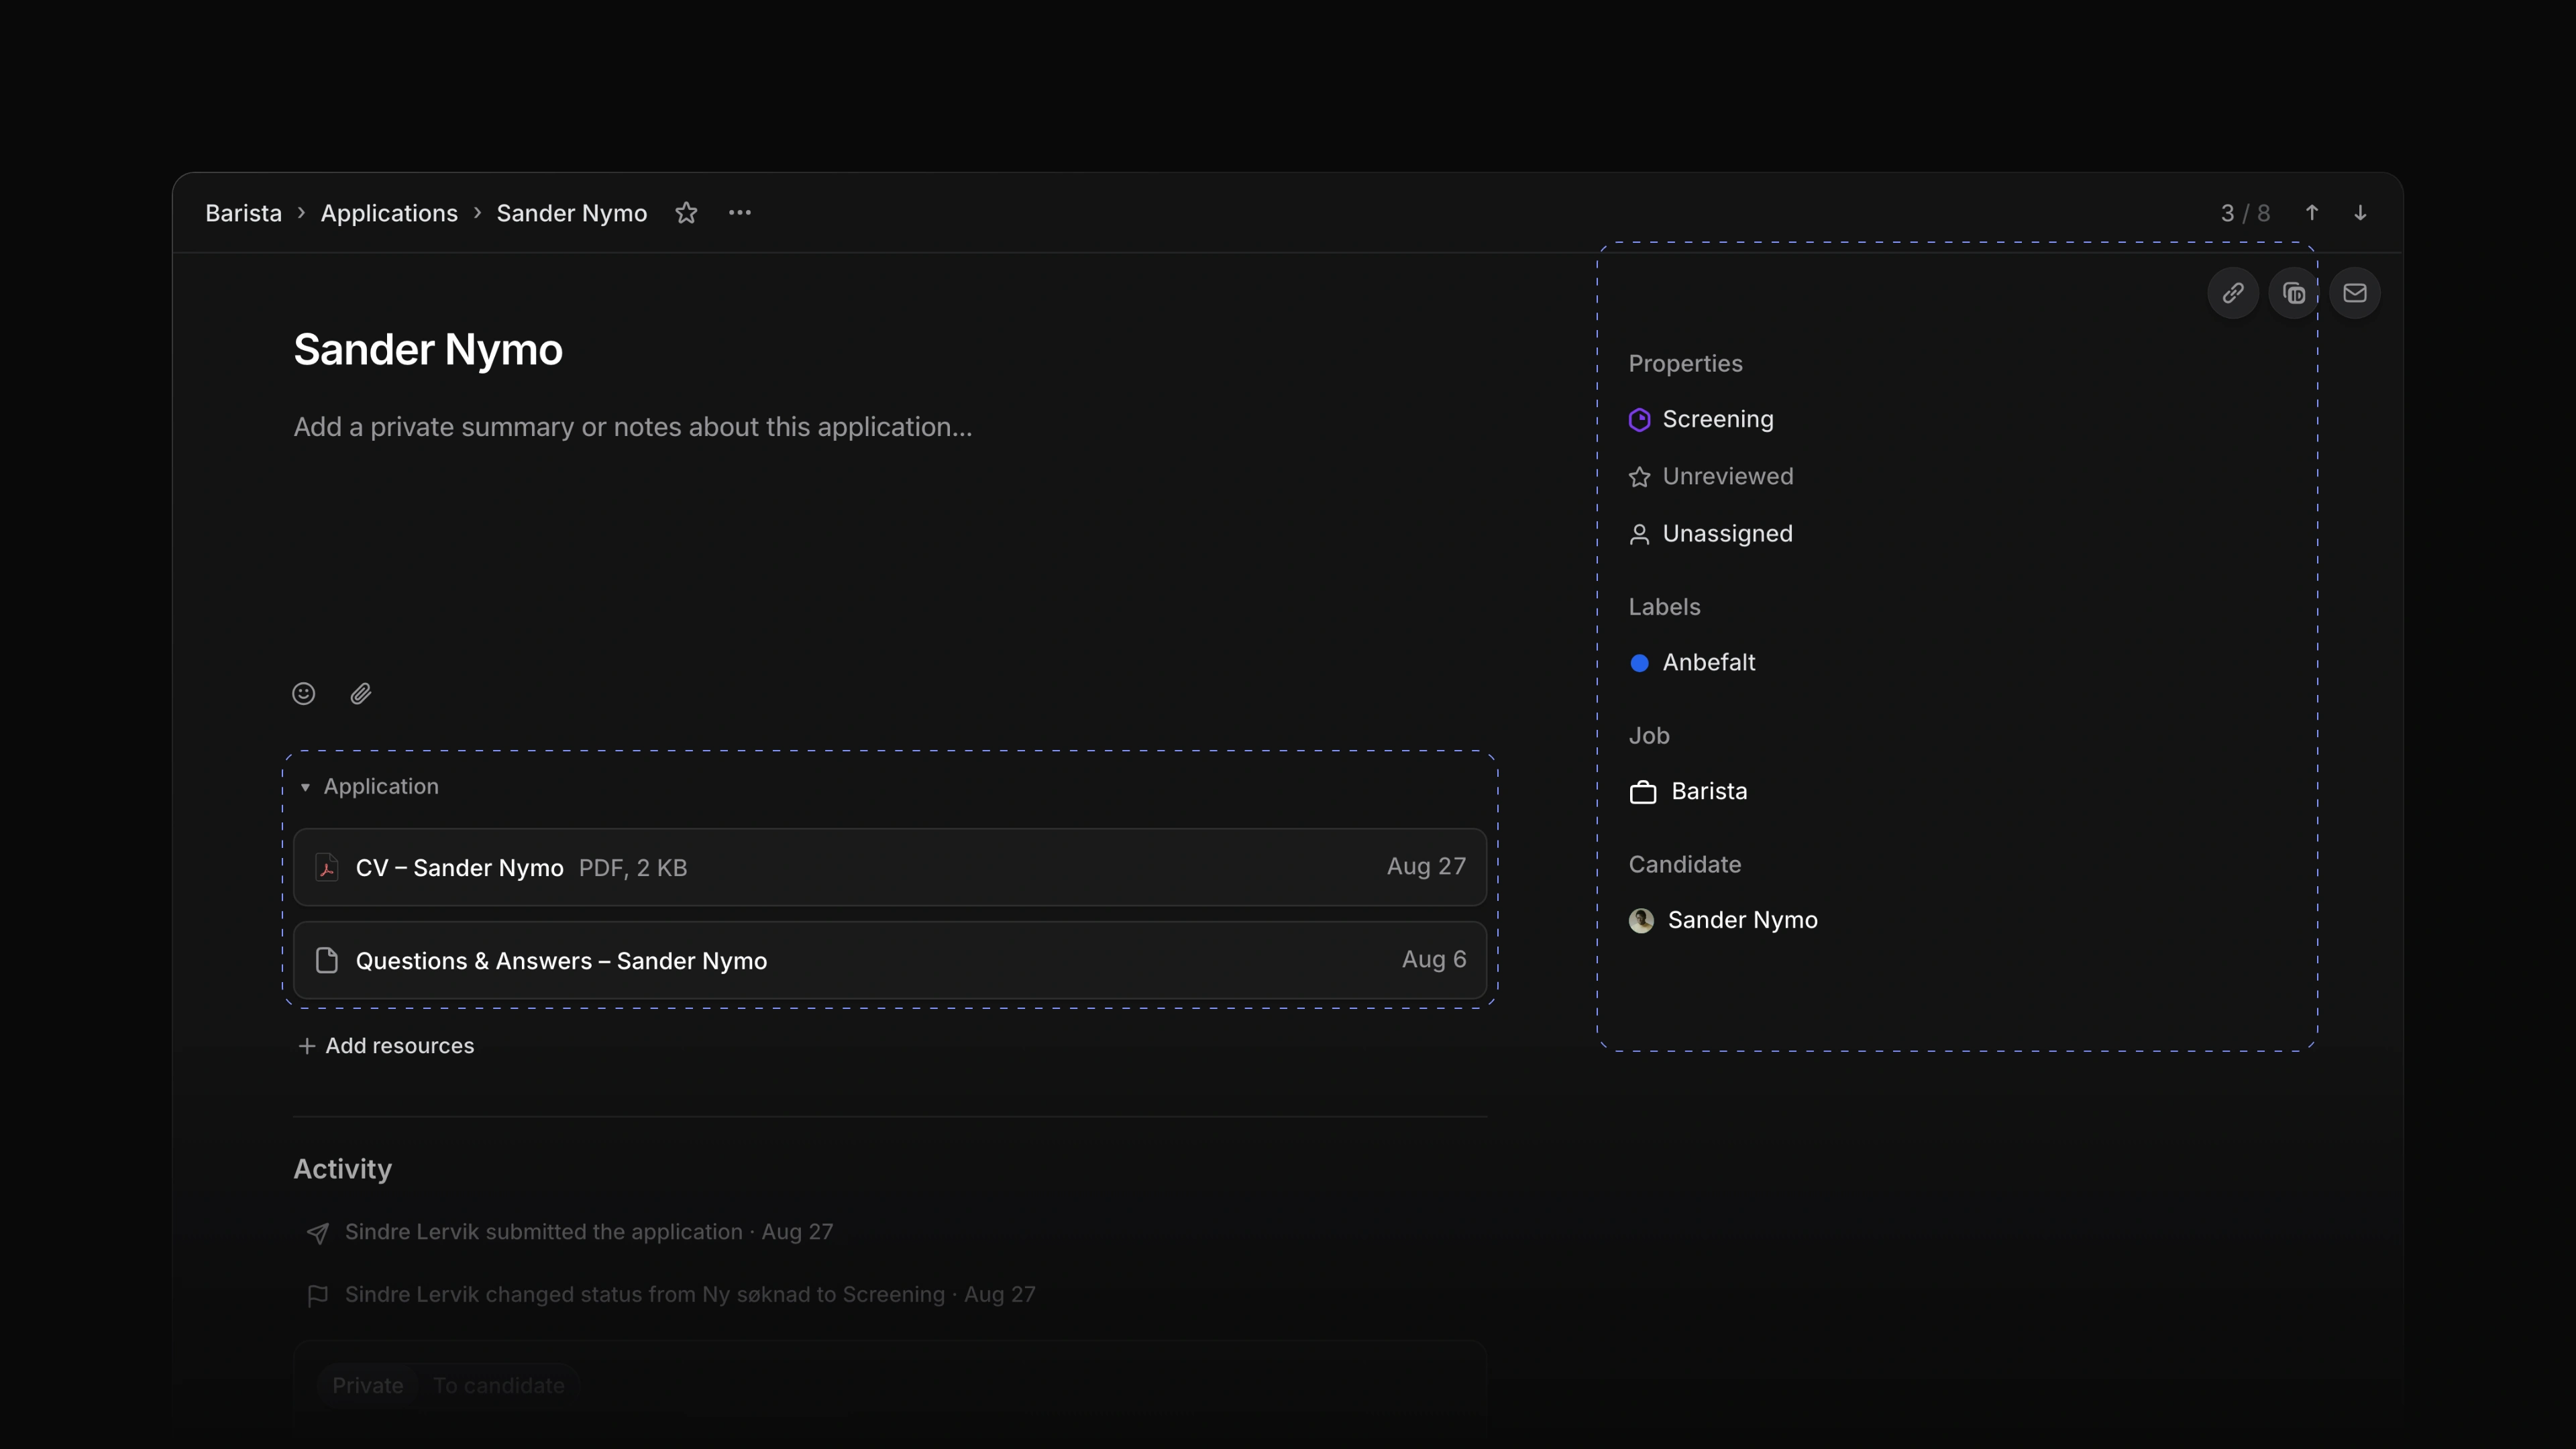Set the Unreviewed rating property
2576x1449 pixels.
pos(1711,476)
